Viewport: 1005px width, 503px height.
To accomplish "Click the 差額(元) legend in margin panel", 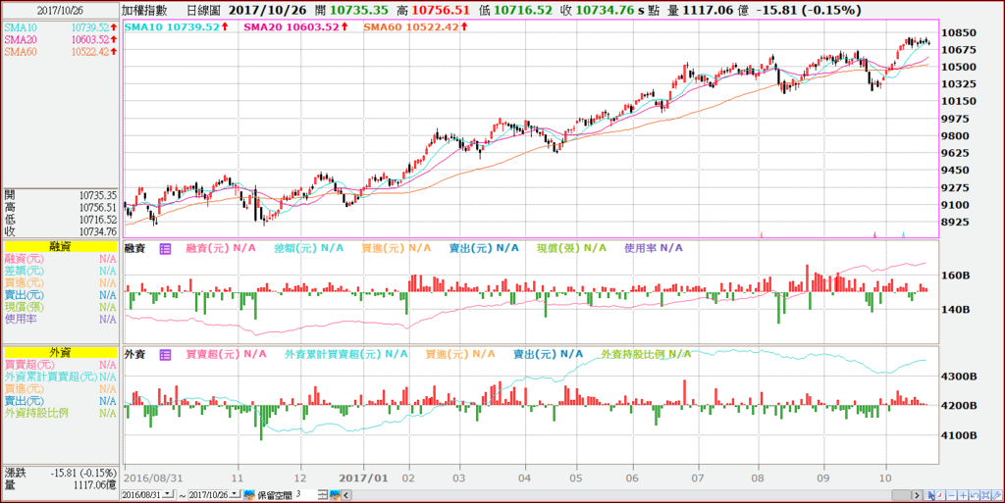I will click(309, 248).
